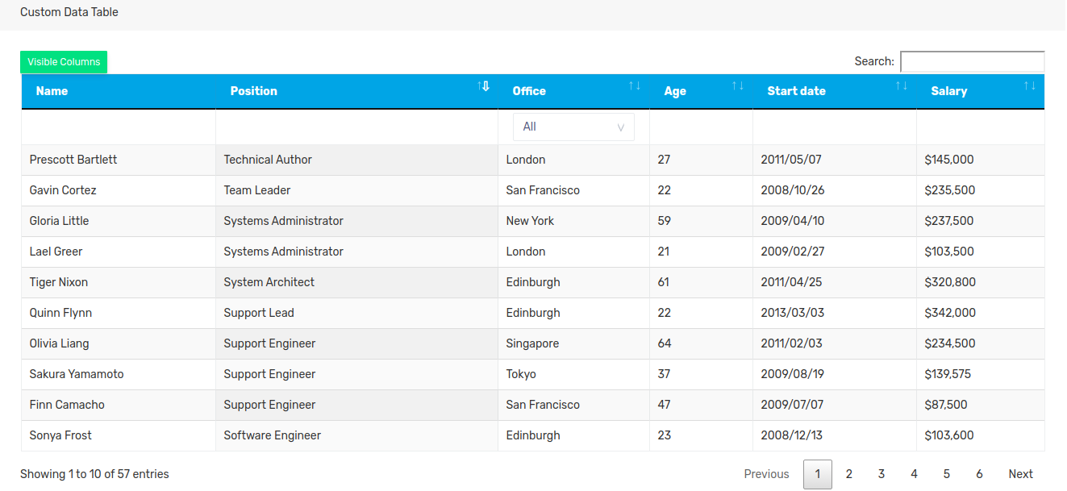Sort by Start date using arrows icon
The height and width of the screenshot is (491, 1067).
(x=902, y=86)
